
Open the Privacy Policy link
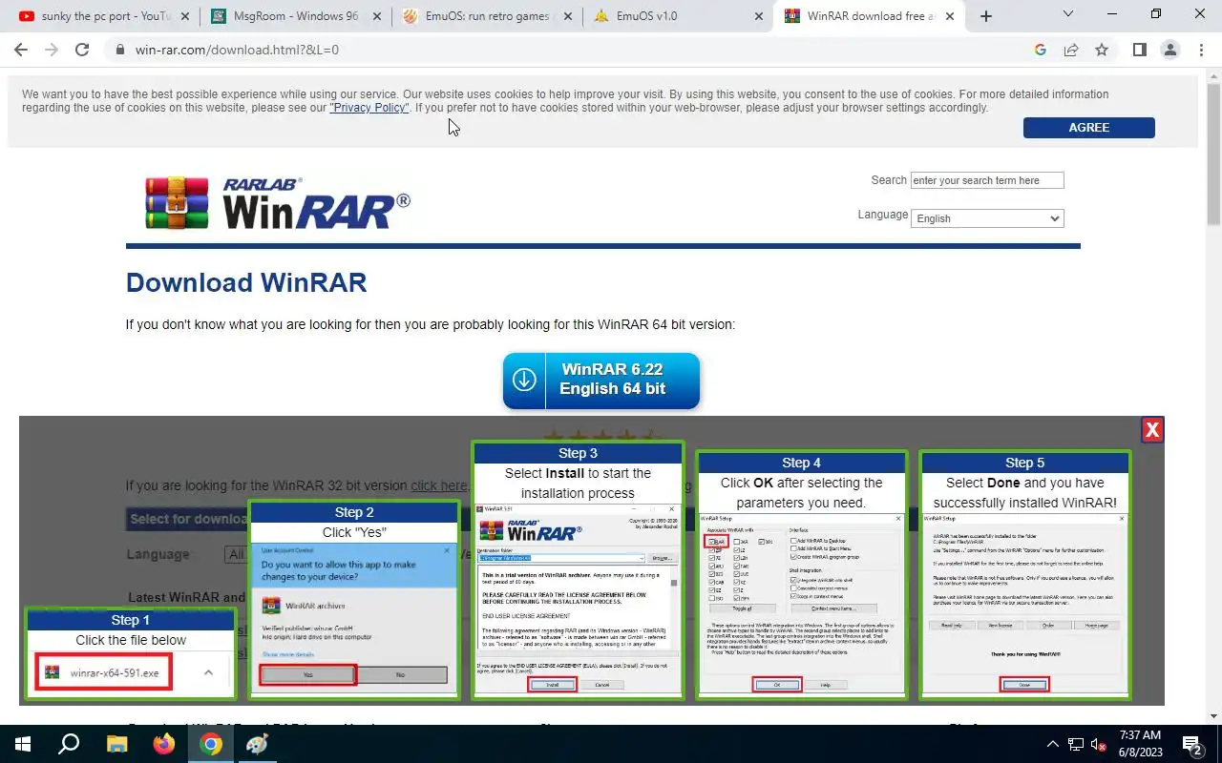tap(369, 108)
